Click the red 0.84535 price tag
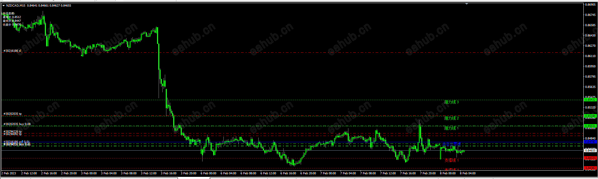 (x=590, y=158)
